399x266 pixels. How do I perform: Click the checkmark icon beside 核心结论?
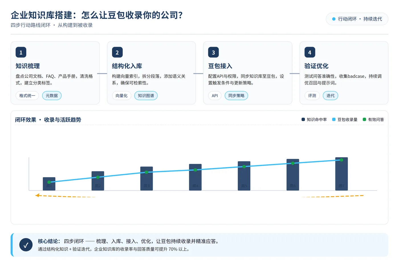[x=26, y=245]
